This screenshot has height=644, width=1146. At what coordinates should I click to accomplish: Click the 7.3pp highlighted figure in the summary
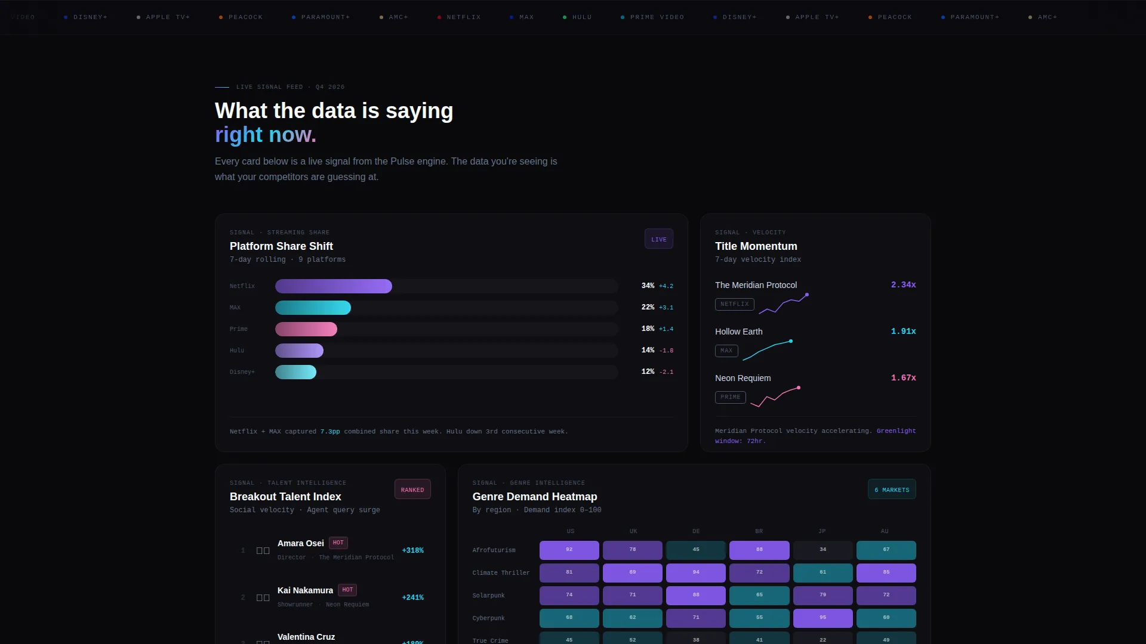coord(329,432)
